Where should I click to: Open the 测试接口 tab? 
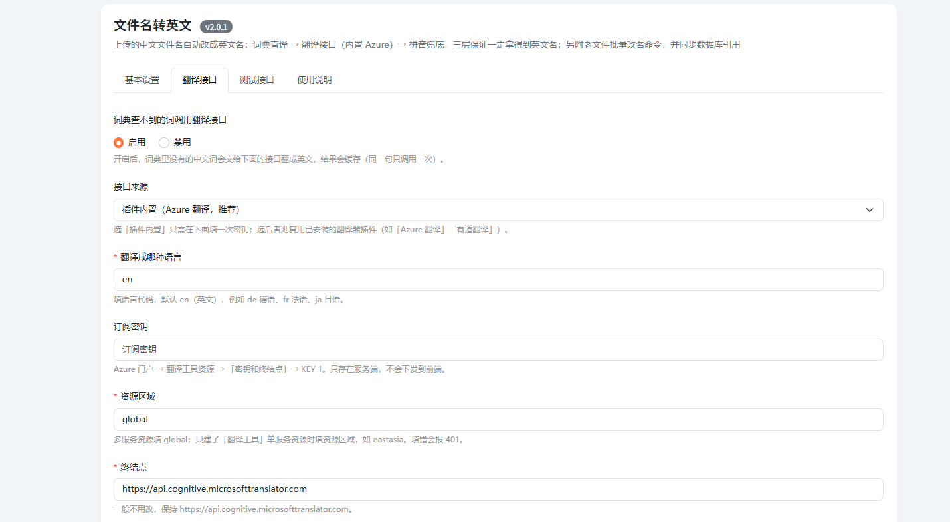(x=257, y=80)
